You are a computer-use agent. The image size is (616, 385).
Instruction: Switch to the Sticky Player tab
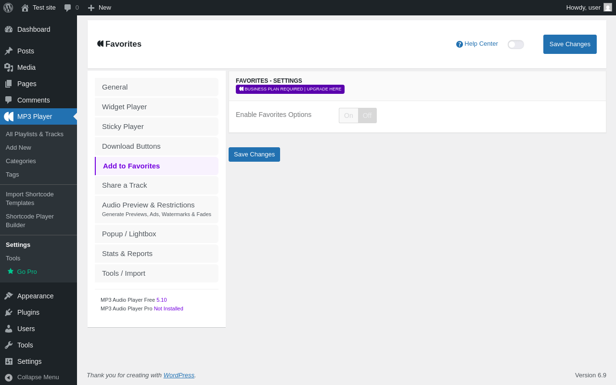156,127
